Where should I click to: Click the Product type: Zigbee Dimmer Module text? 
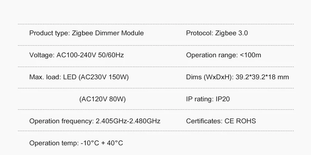click(86, 33)
